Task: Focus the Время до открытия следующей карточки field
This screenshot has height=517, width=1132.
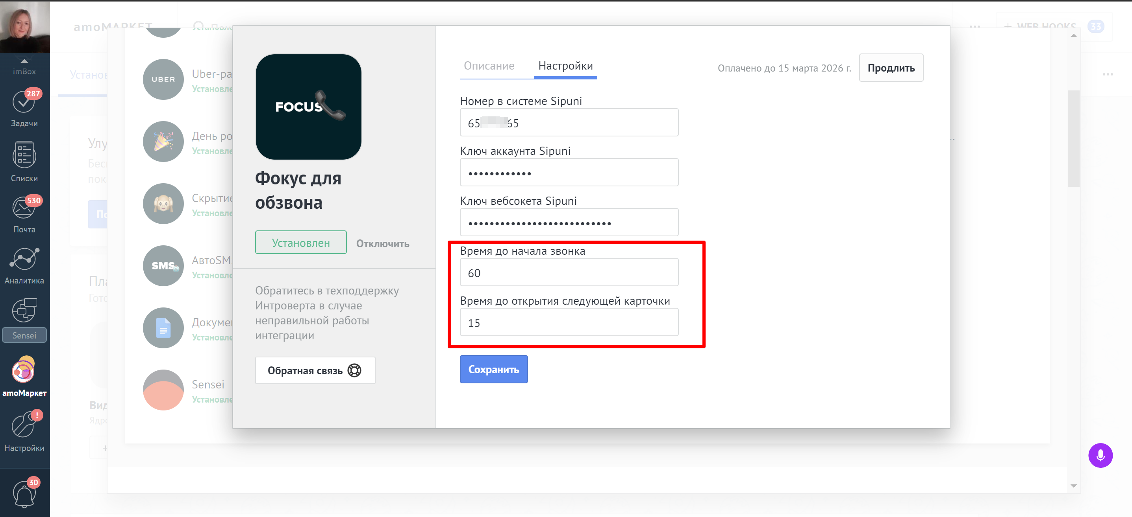Action: [569, 322]
